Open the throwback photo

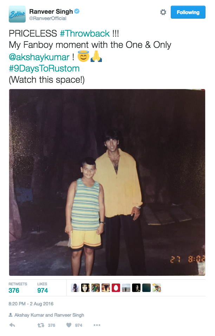point(107,182)
